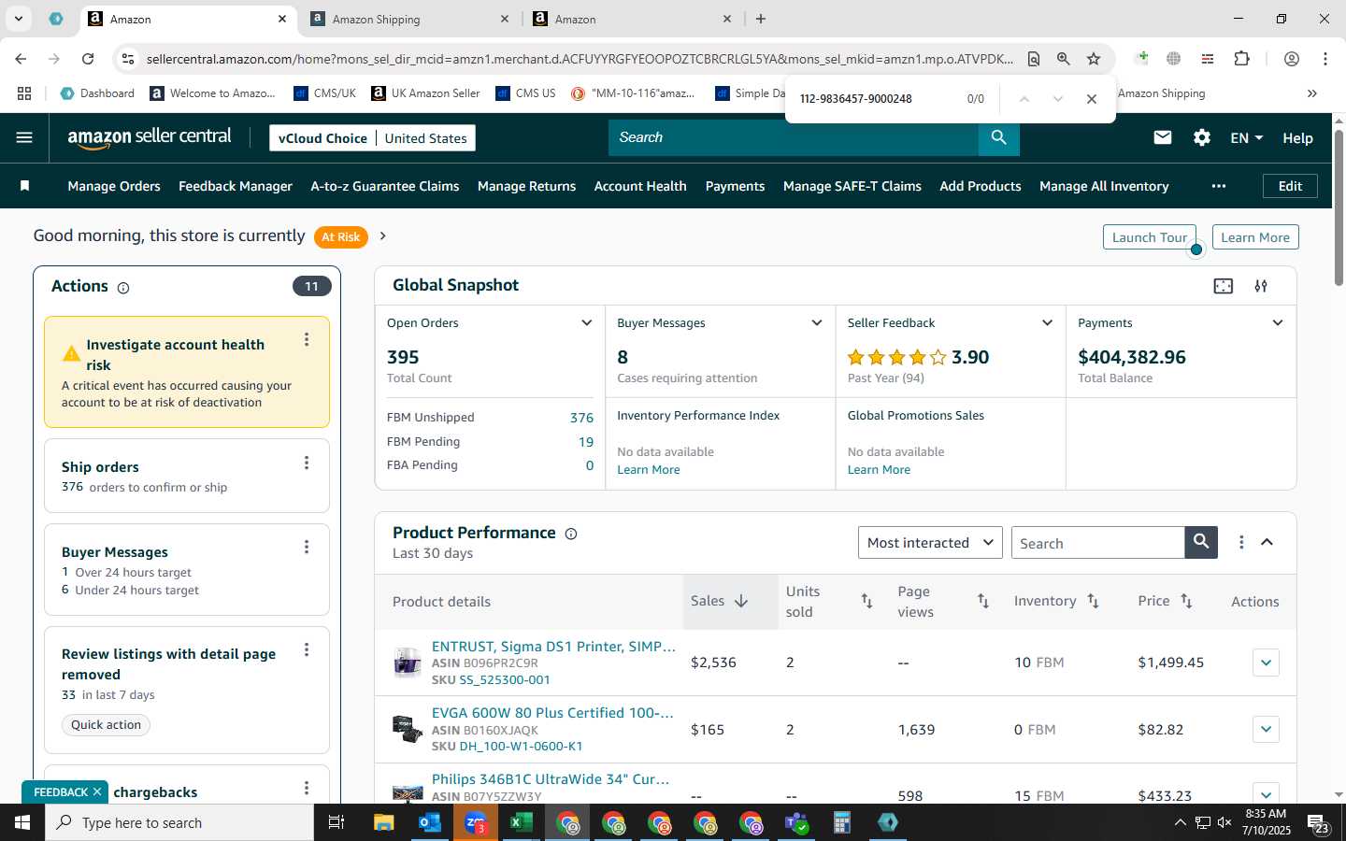The height and width of the screenshot is (841, 1346).
Task: Open the ENTRUST Sigma DS1 Printer link
Action: click(x=553, y=647)
